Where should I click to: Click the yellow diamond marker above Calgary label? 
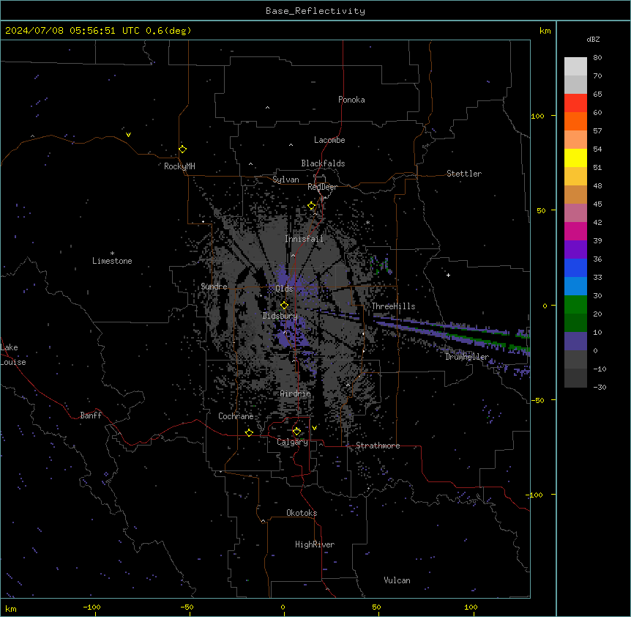tap(296, 432)
